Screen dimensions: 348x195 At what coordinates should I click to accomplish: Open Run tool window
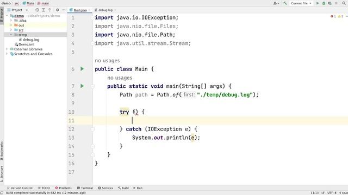coord(138,188)
